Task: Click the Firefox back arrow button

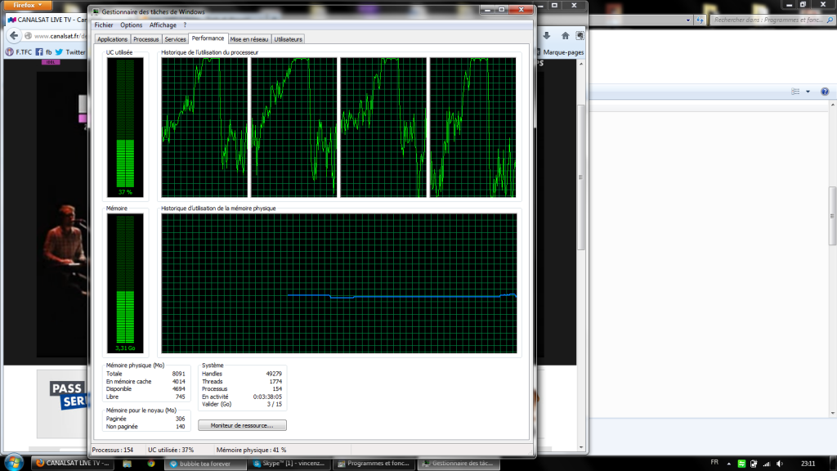Action: pyautogui.click(x=15, y=36)
